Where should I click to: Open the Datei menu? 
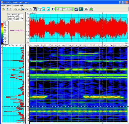(x=3, y=6)
